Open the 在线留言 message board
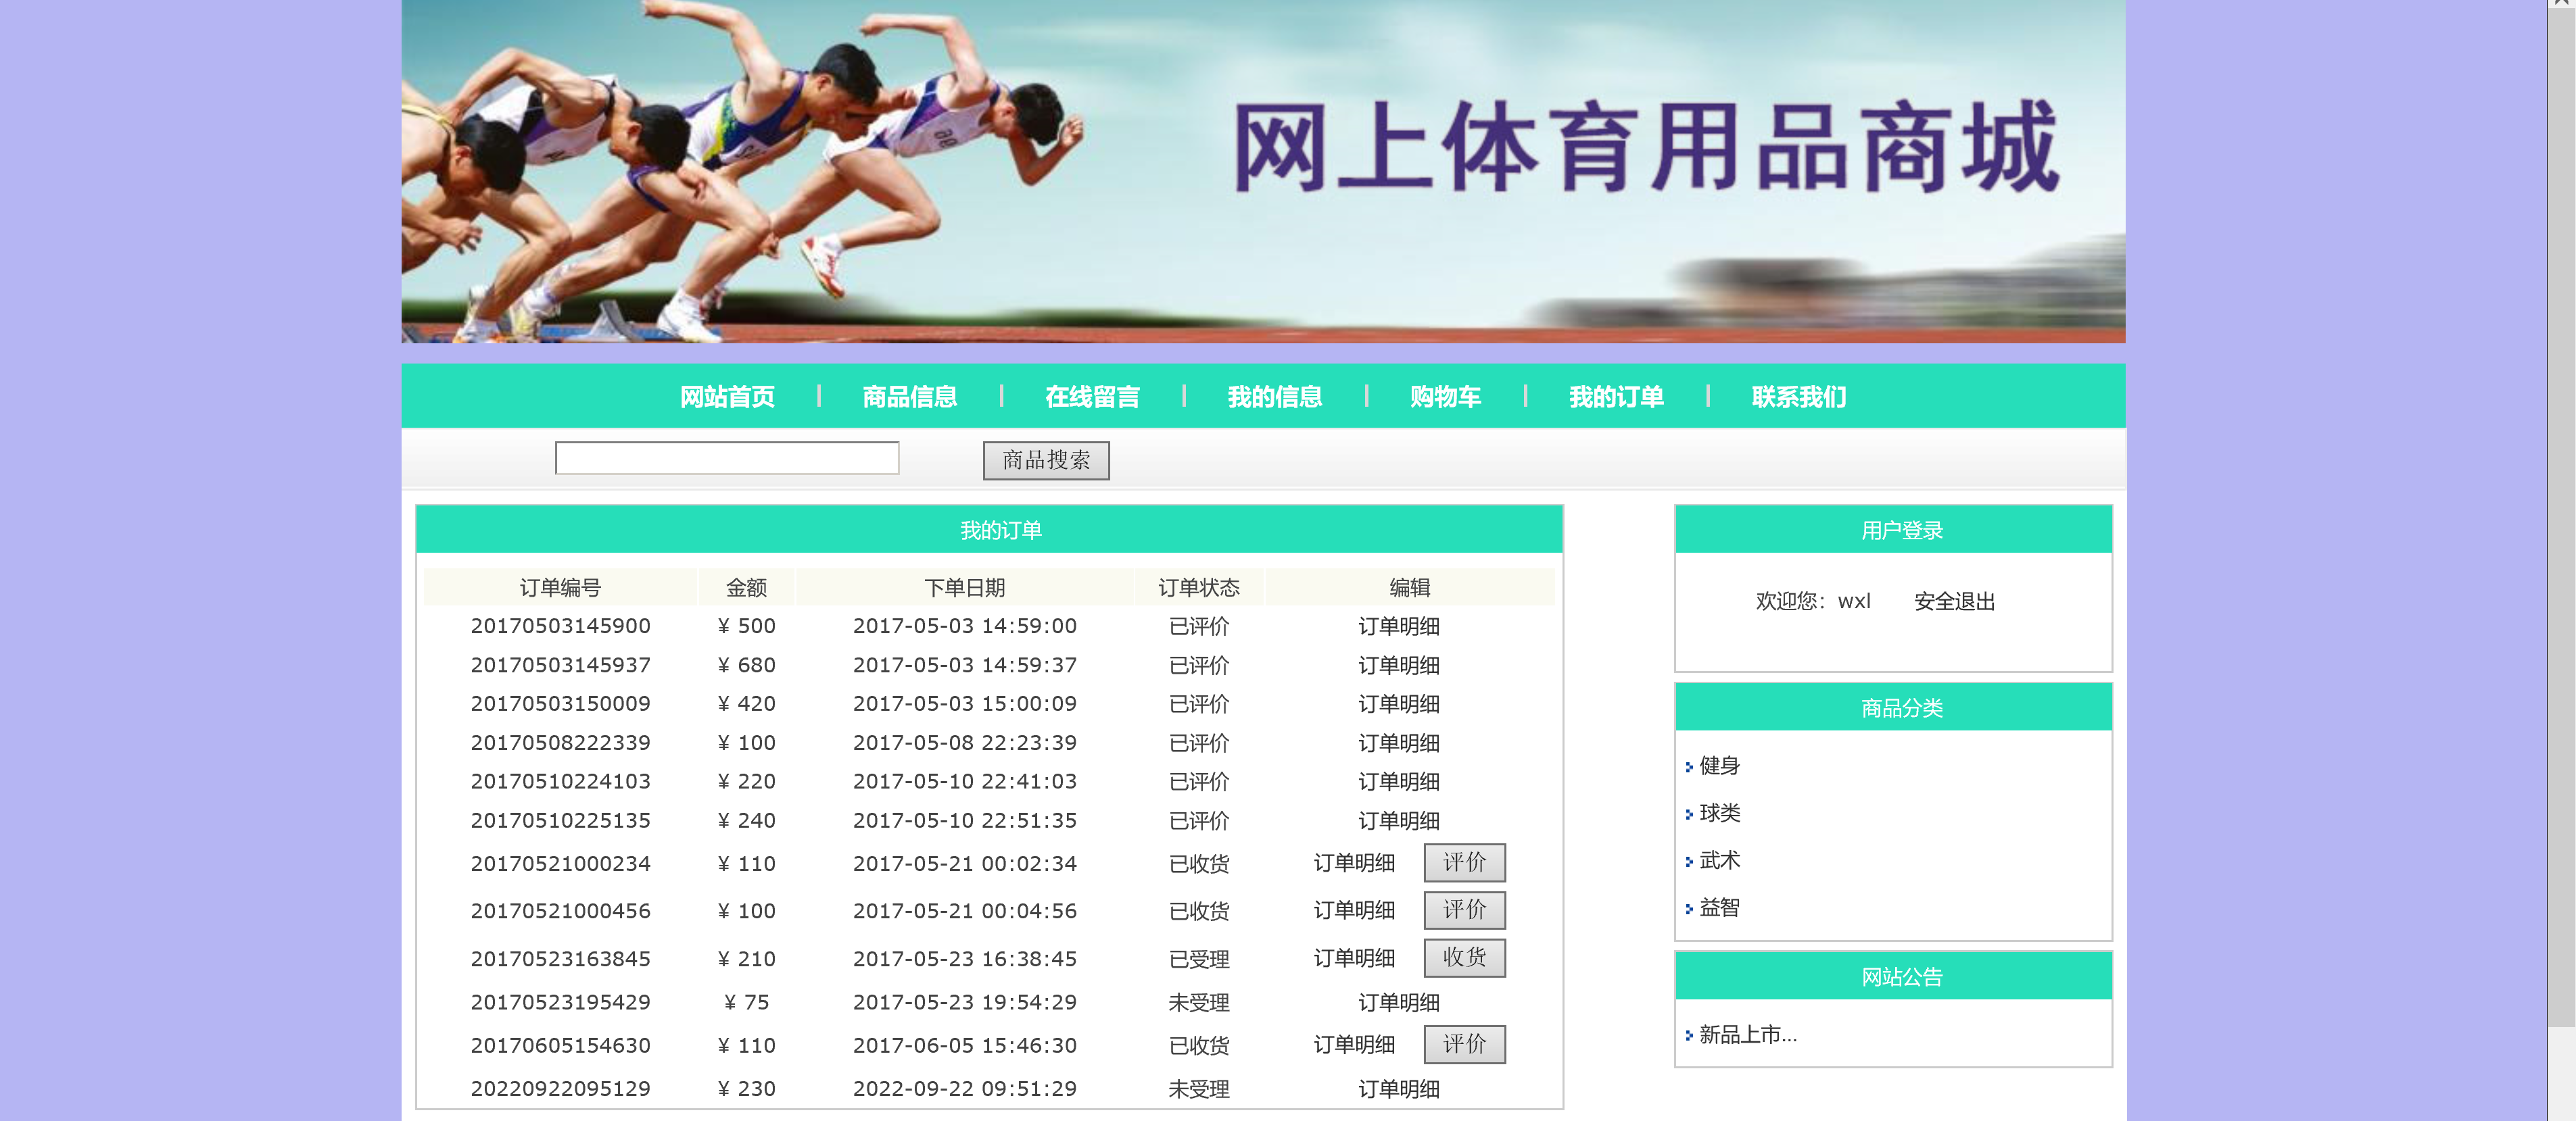Screen dimensions: 2576x1121 coord(1093,396)
